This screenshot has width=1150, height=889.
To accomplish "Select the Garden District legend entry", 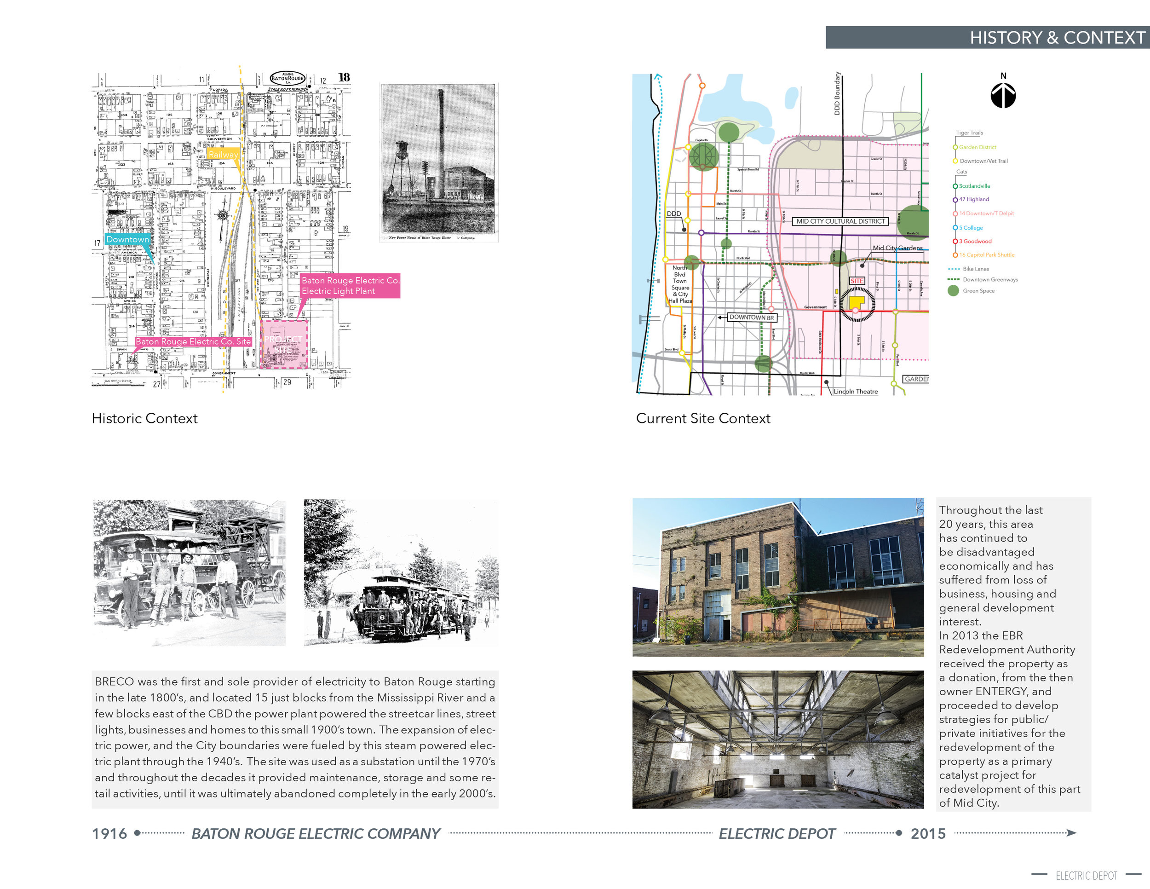I will coord(977,147).
